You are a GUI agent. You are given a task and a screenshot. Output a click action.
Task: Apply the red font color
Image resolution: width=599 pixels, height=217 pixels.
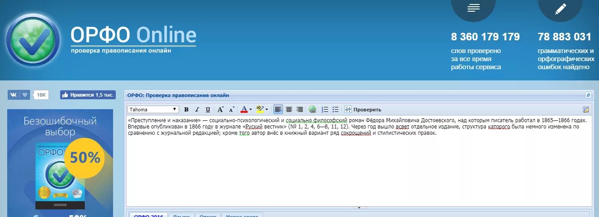tap(244, 109)
